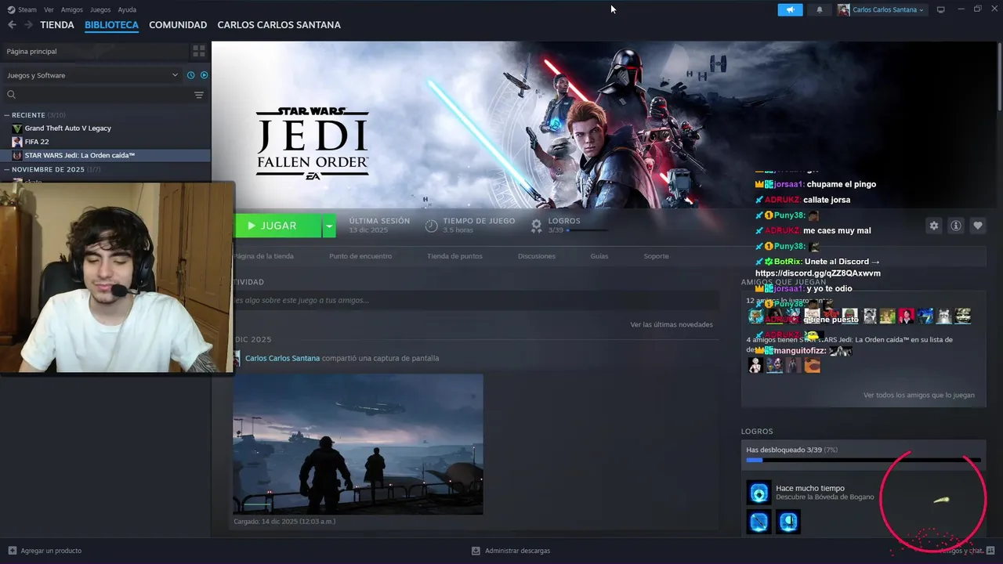
Task: Switch to Big Picture mode monitor icon
Action: click(941, 9)
